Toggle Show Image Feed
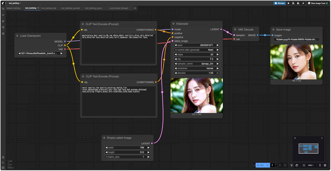 coord(318,3)
